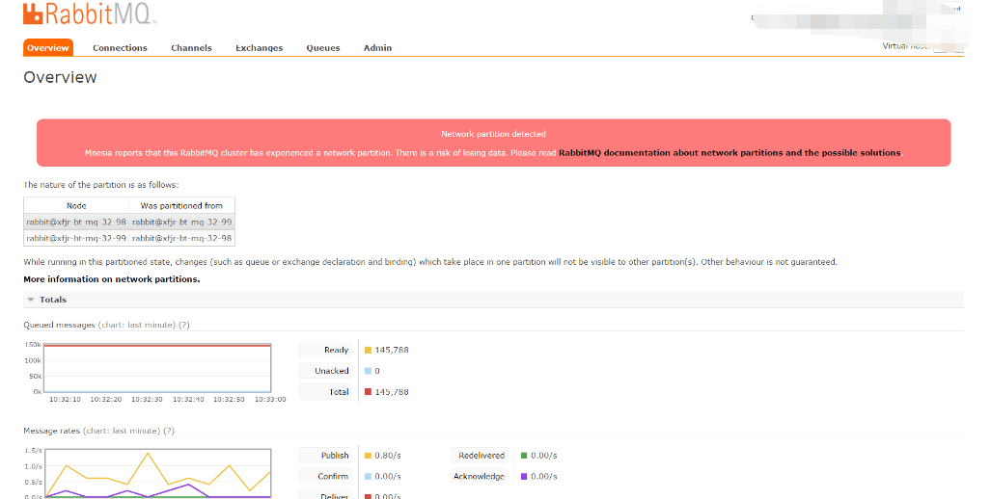Screen dimensions: 991x499
Task: Select the first partition table row node
Action: 76,222
